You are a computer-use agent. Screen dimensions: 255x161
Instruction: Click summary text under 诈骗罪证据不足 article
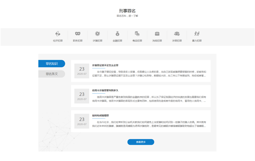coord(149,74)
